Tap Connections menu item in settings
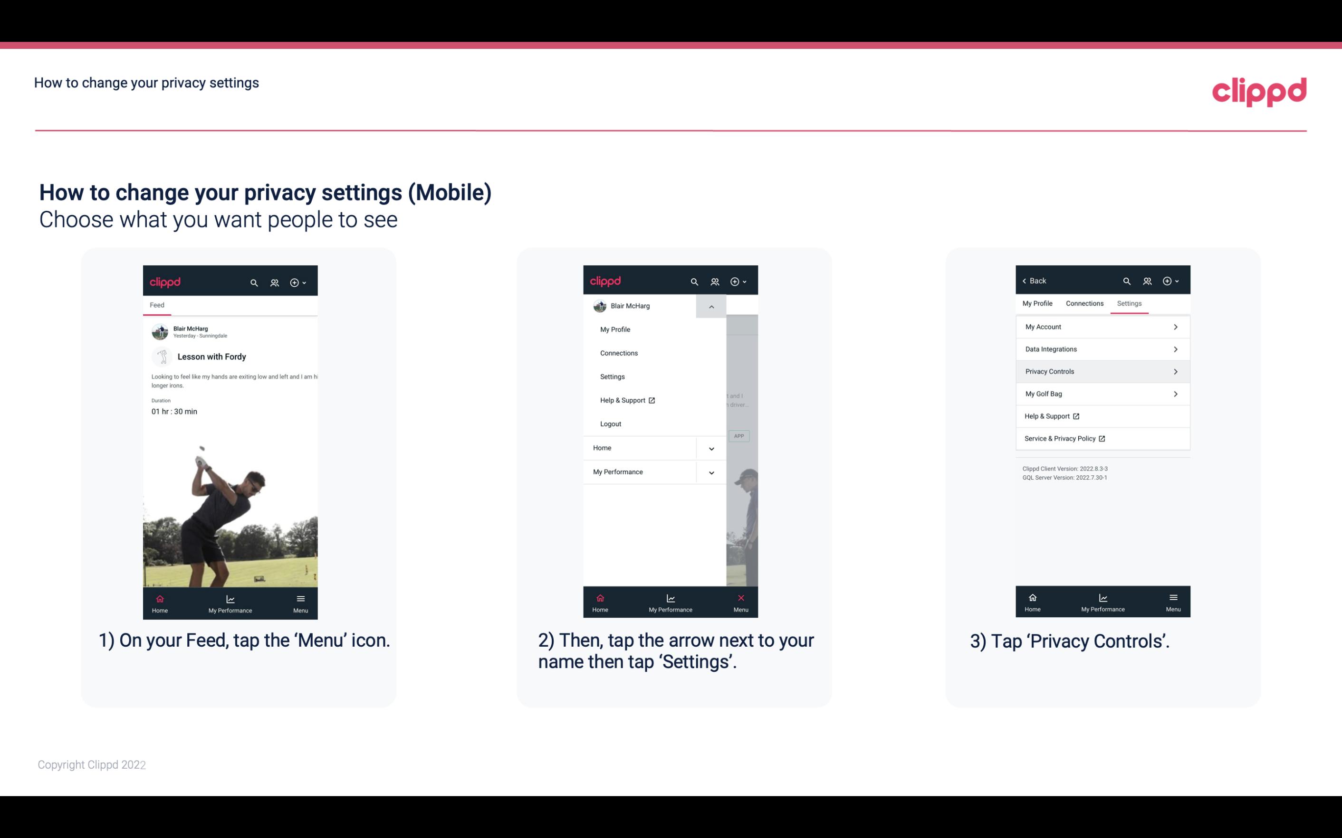The width and height of the screenshot is (1342, 838). click(1084, 302)
